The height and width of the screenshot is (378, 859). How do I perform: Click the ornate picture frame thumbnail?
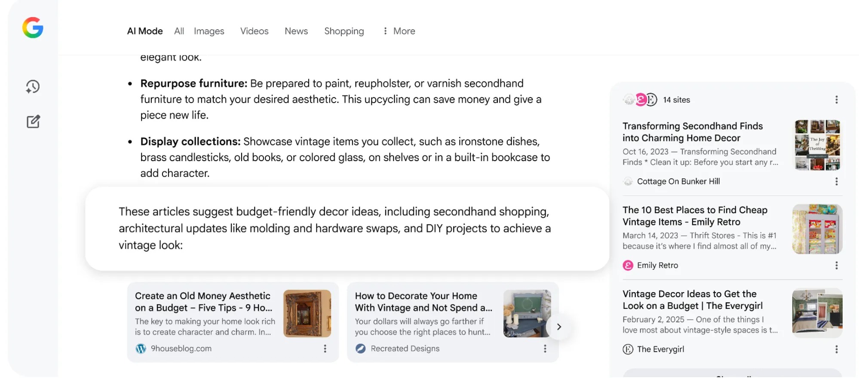tap(307, 313)
